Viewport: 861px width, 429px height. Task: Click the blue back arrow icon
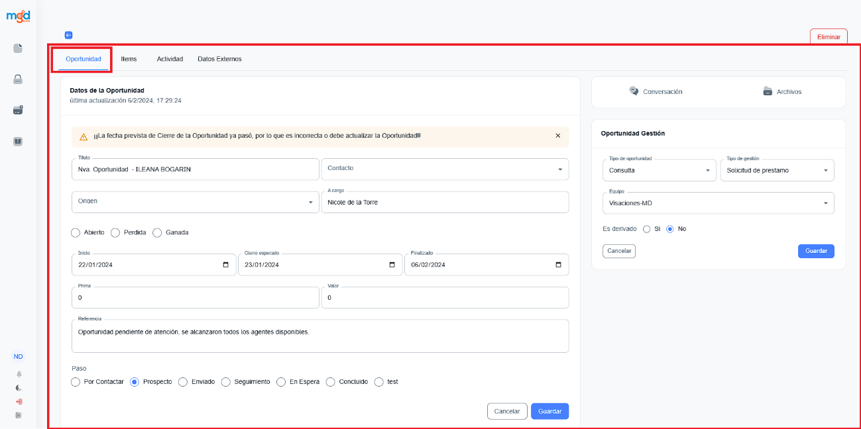click(68, 35)
